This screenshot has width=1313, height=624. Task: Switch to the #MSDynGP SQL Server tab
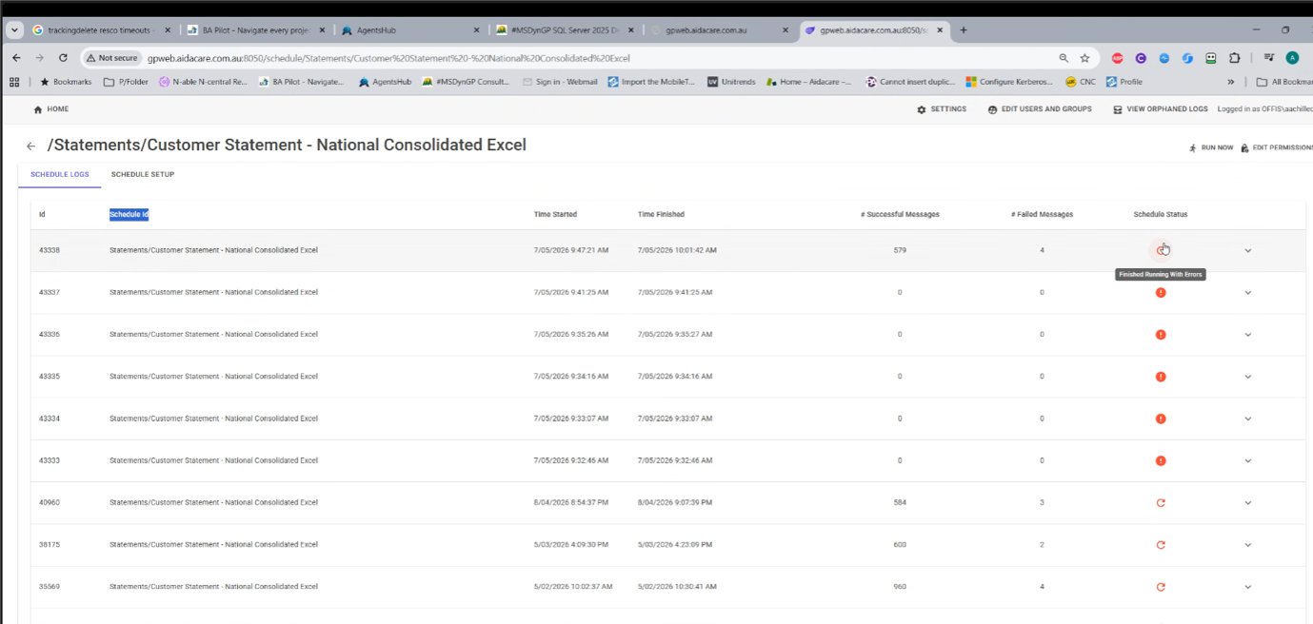point(564,30)
